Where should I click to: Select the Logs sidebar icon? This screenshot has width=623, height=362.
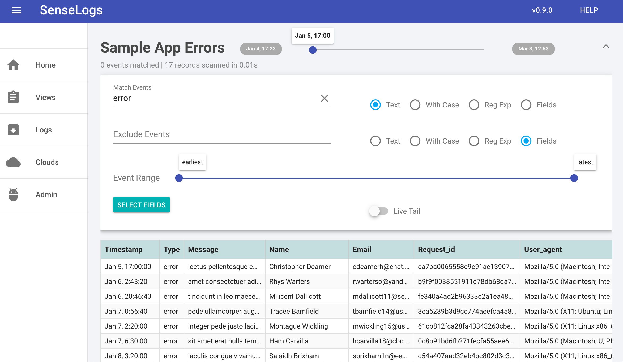coord(14,130)
